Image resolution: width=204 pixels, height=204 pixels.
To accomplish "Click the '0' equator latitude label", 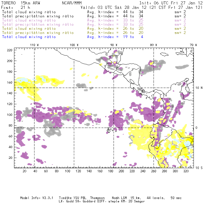I will pos(197,128).
